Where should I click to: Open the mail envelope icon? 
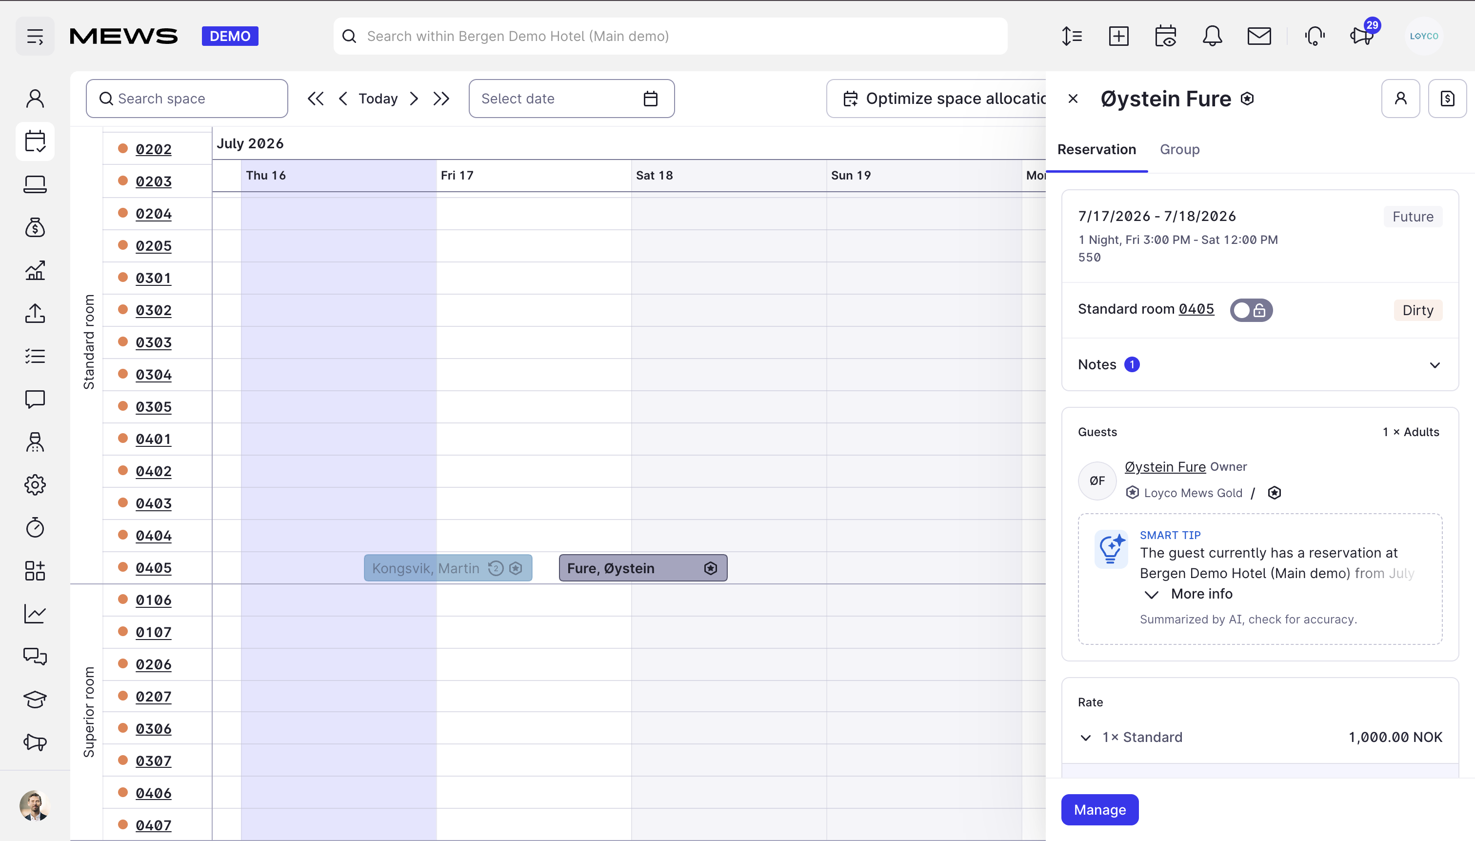point(1259,36)
